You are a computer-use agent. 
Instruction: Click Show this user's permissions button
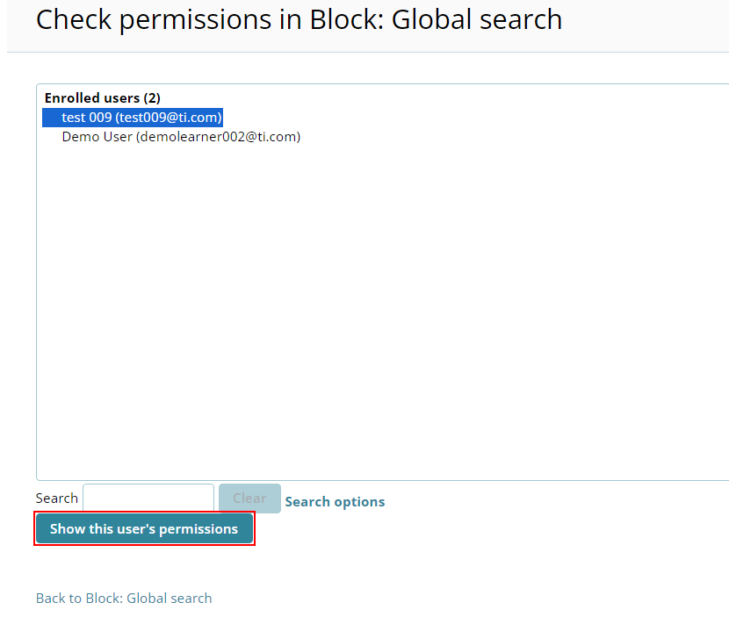[144, 529]
